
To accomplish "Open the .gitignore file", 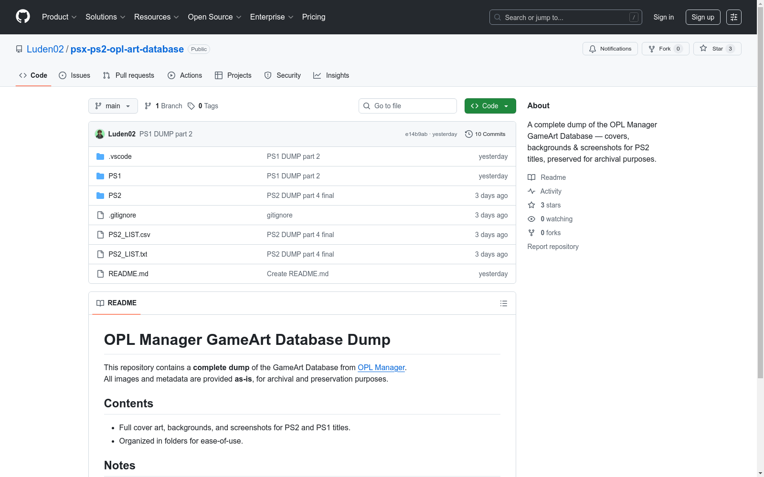I will click(122, 215).
